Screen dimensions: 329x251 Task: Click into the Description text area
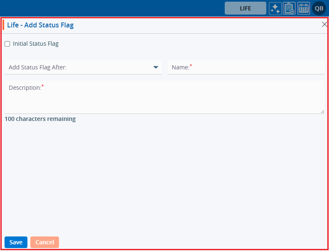[164, 100]
